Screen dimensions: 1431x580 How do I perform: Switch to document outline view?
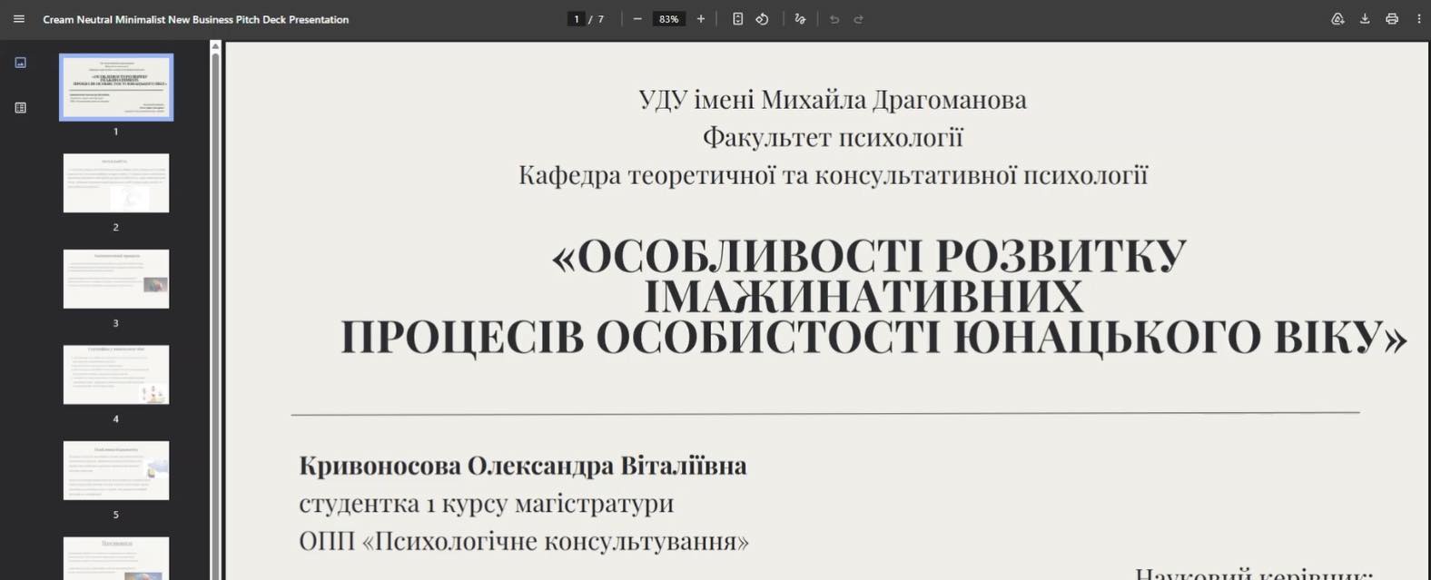[x=21, y=108]
